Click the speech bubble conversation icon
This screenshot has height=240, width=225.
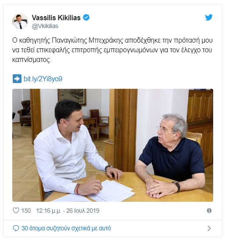click(x=16, y=228)
